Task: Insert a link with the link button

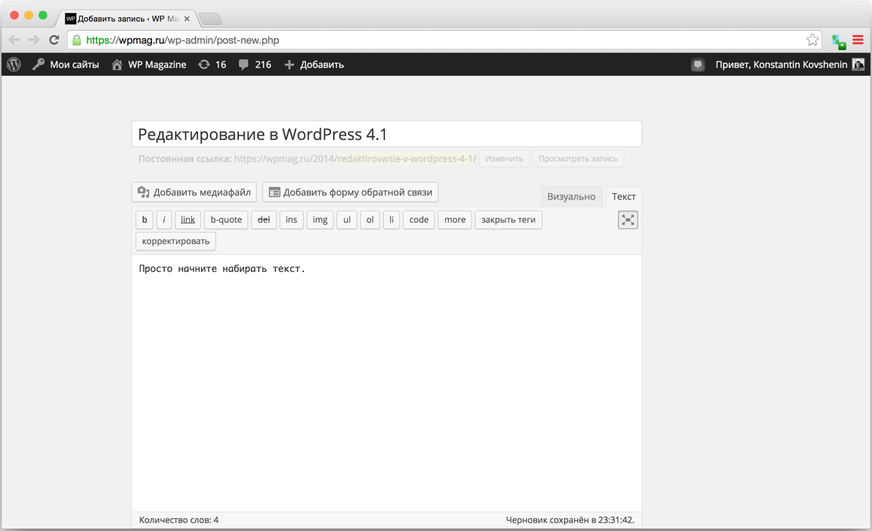Action: pyautogui.click(x=188, y=220)
